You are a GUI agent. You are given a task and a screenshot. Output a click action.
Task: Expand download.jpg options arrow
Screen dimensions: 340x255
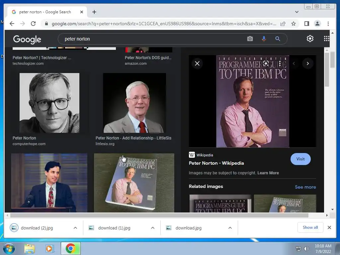pos(230,228)
